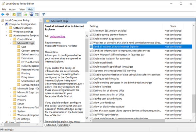The image size is (196, 132).
Task: Click the Filter funnel toolbar icon
Action: 43,14
